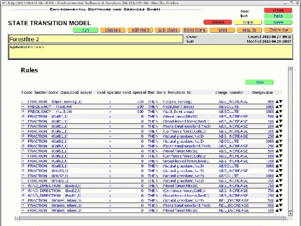Screen dimensions: 301x226
Task: Open the (TraB,Burnt areas) transition link
Action: point(178,107)
